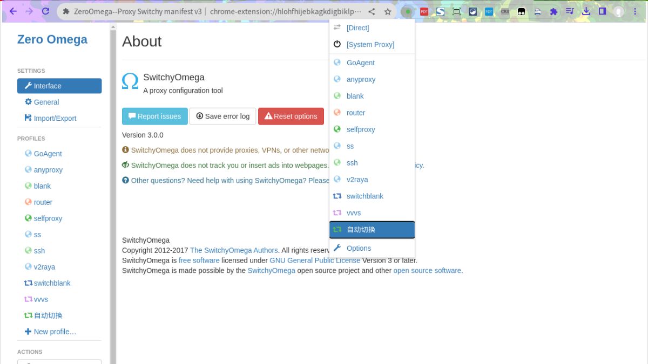Toggle the Chrome side panel icon
648x364 pixels.
(602, 11)
